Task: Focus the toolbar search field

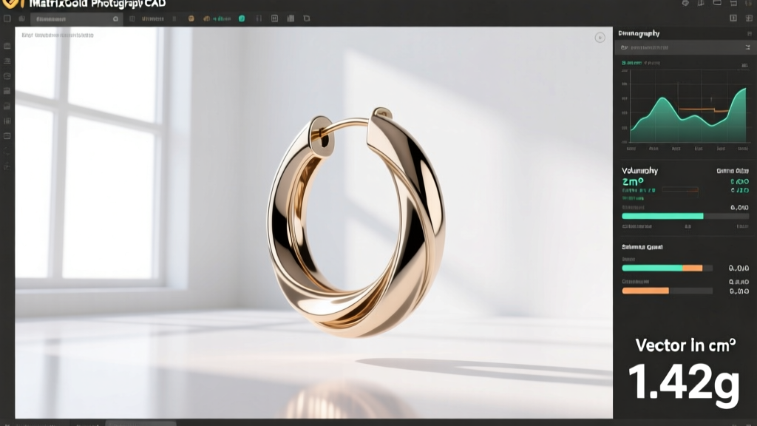Action: pos(76,18)
